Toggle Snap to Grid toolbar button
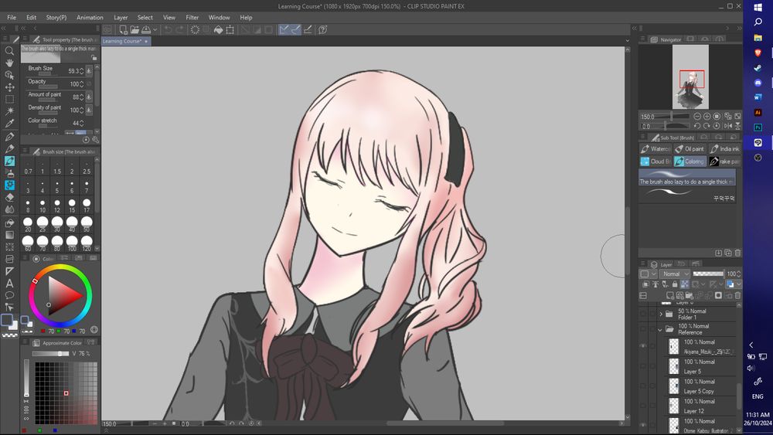 pyautogui.click(x=308, y=29)
